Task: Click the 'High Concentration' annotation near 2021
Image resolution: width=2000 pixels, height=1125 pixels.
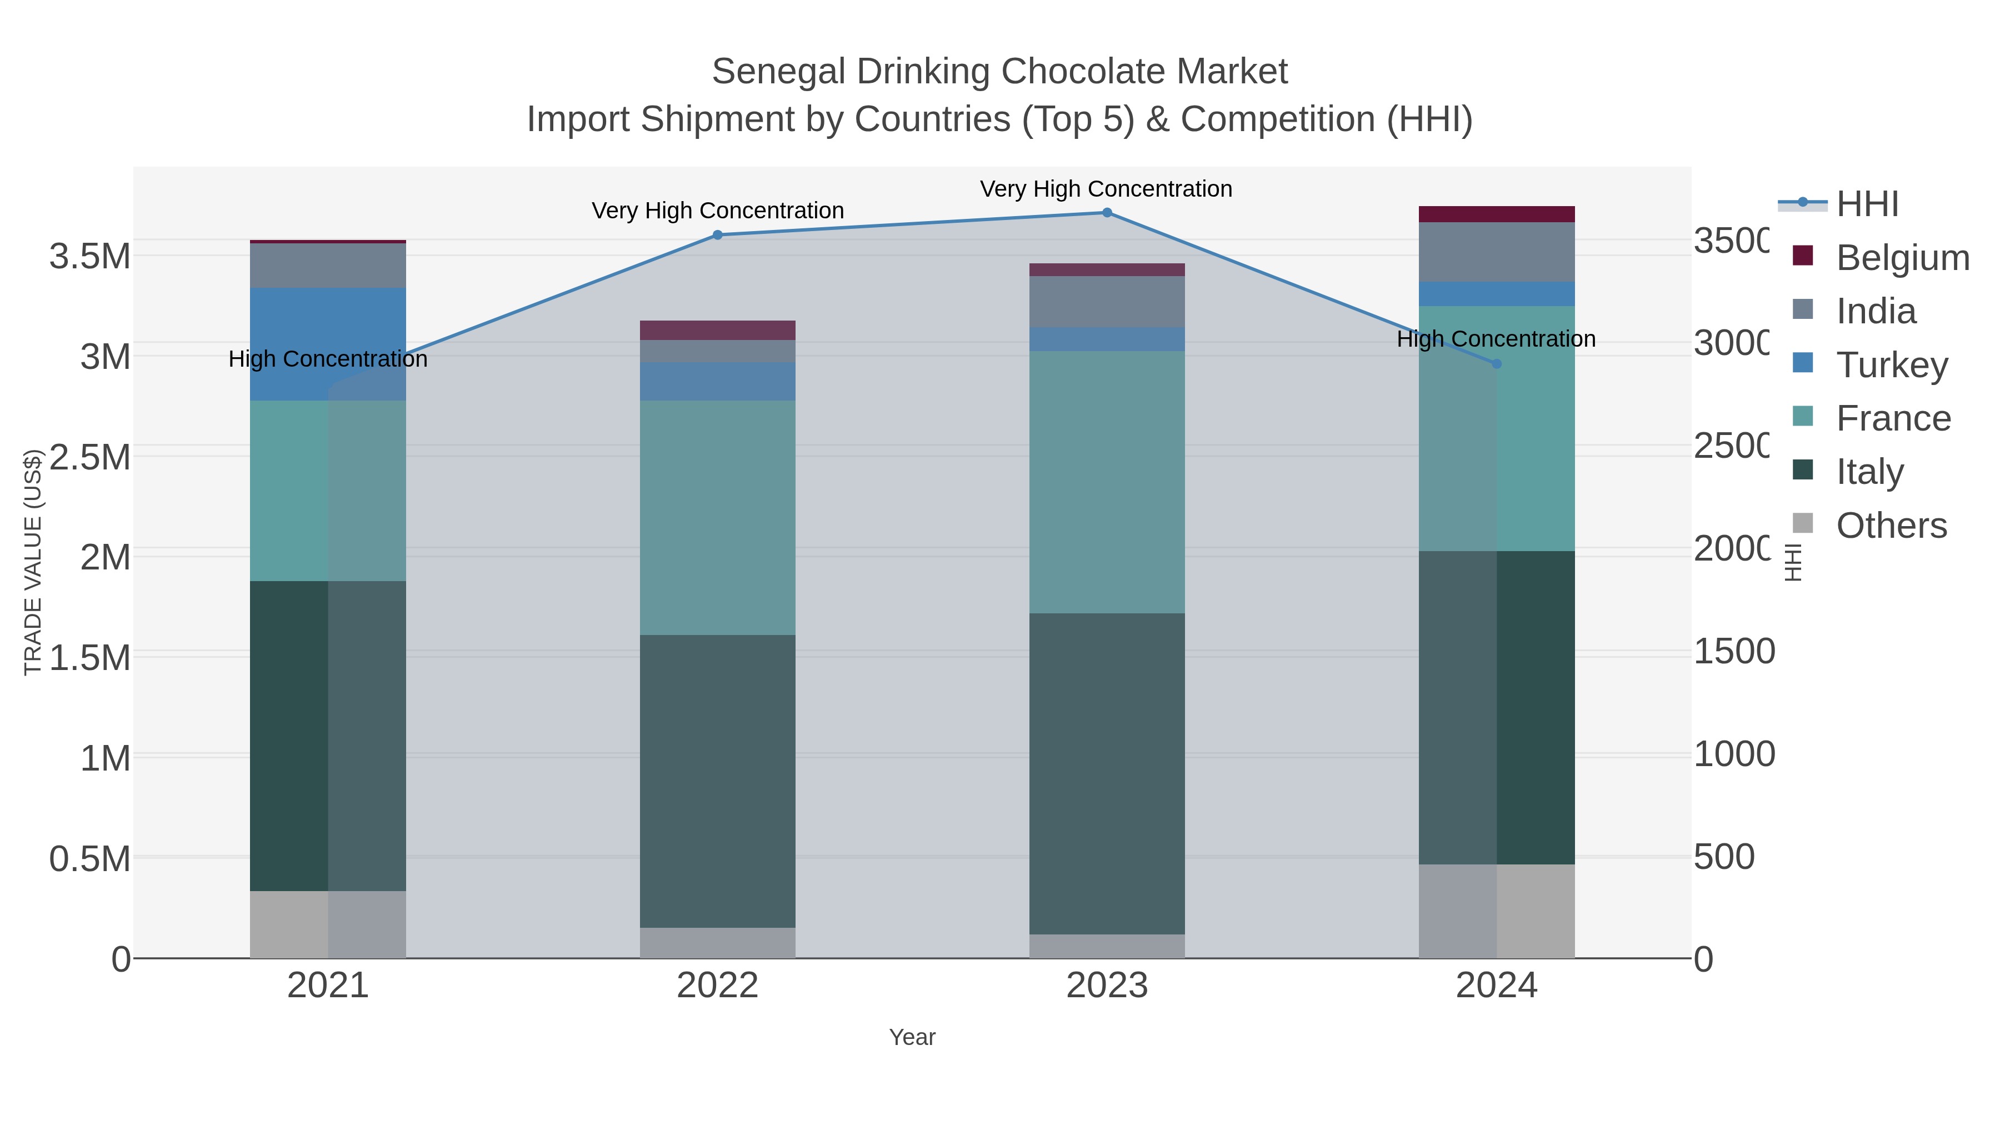Action: pos(328,359)
